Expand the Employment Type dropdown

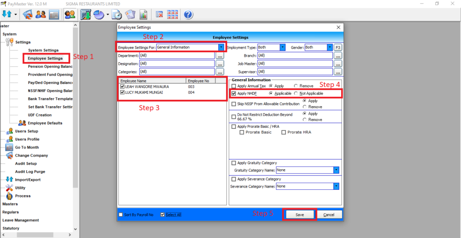(282, 47)
